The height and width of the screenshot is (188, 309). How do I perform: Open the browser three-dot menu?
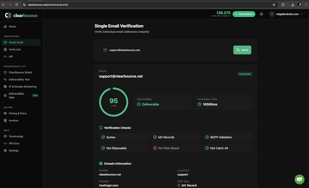pos(306,5)
